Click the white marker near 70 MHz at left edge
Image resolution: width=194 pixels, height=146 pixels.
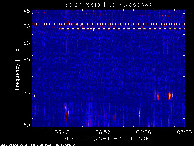[x=34, y=96]
